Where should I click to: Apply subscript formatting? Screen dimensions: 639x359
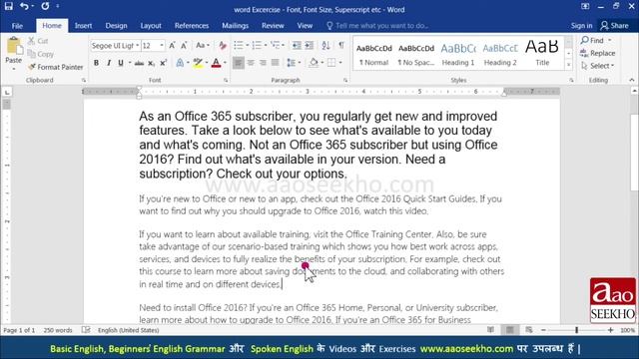pyautogui.click(x=151, y=63)
